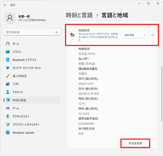
Task: Open ホーム in the sidebar
Action: [x=32, y=44]
